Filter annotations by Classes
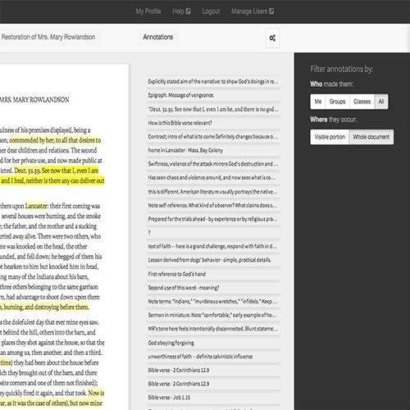This screenshot has width=410, height=410. 362,102
